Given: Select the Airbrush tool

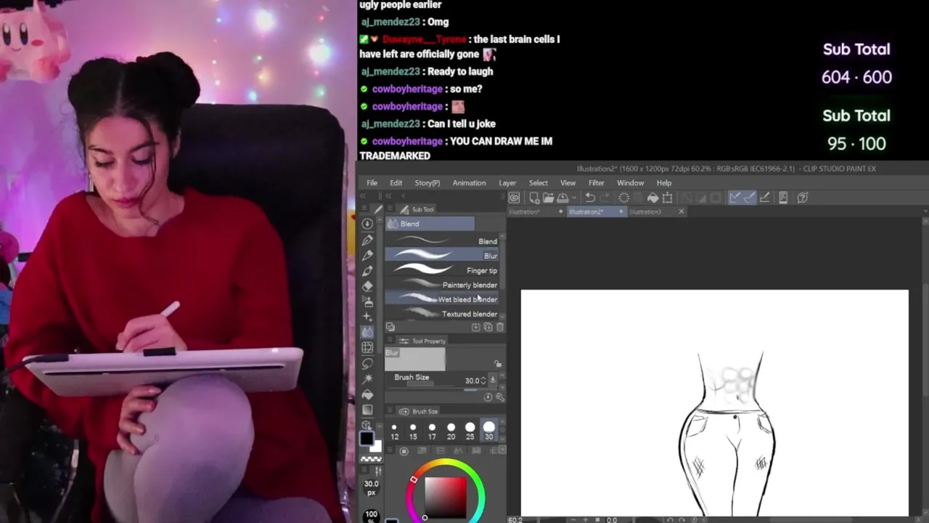Looking at the screenshot, I should point(367,301).
